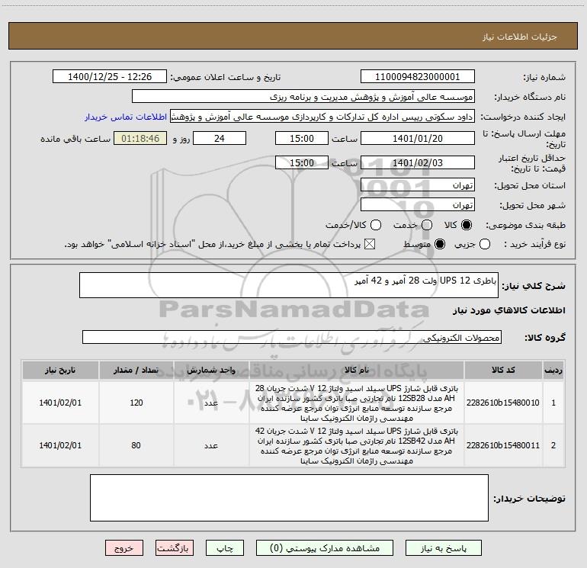The height and width of the screenshot is (568, 587).
Task: Click unit عدد in row 1
Action: (211, 403)
